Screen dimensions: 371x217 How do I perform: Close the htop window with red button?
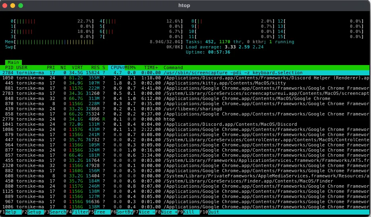coord(5,6)
